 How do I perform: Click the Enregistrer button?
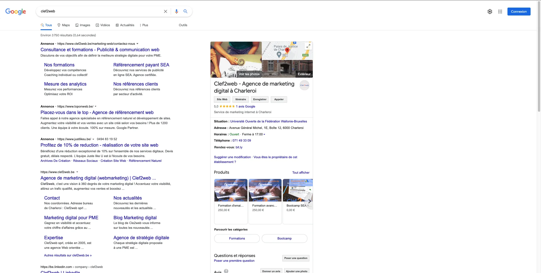260,99
